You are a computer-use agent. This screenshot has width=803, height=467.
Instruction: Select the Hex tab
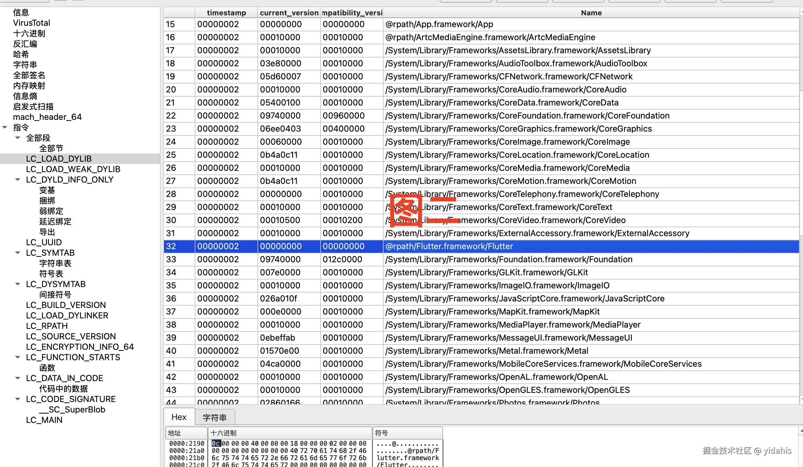179,417
